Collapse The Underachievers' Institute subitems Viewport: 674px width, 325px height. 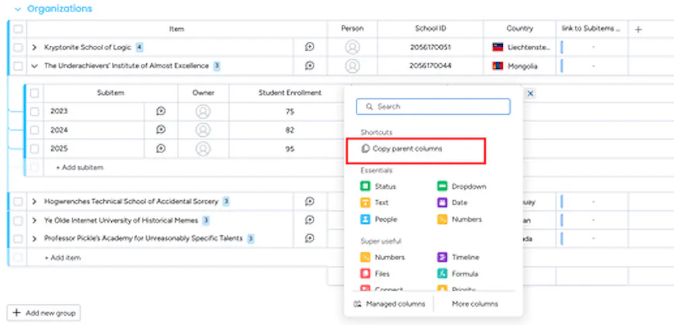tap(34, 66)
